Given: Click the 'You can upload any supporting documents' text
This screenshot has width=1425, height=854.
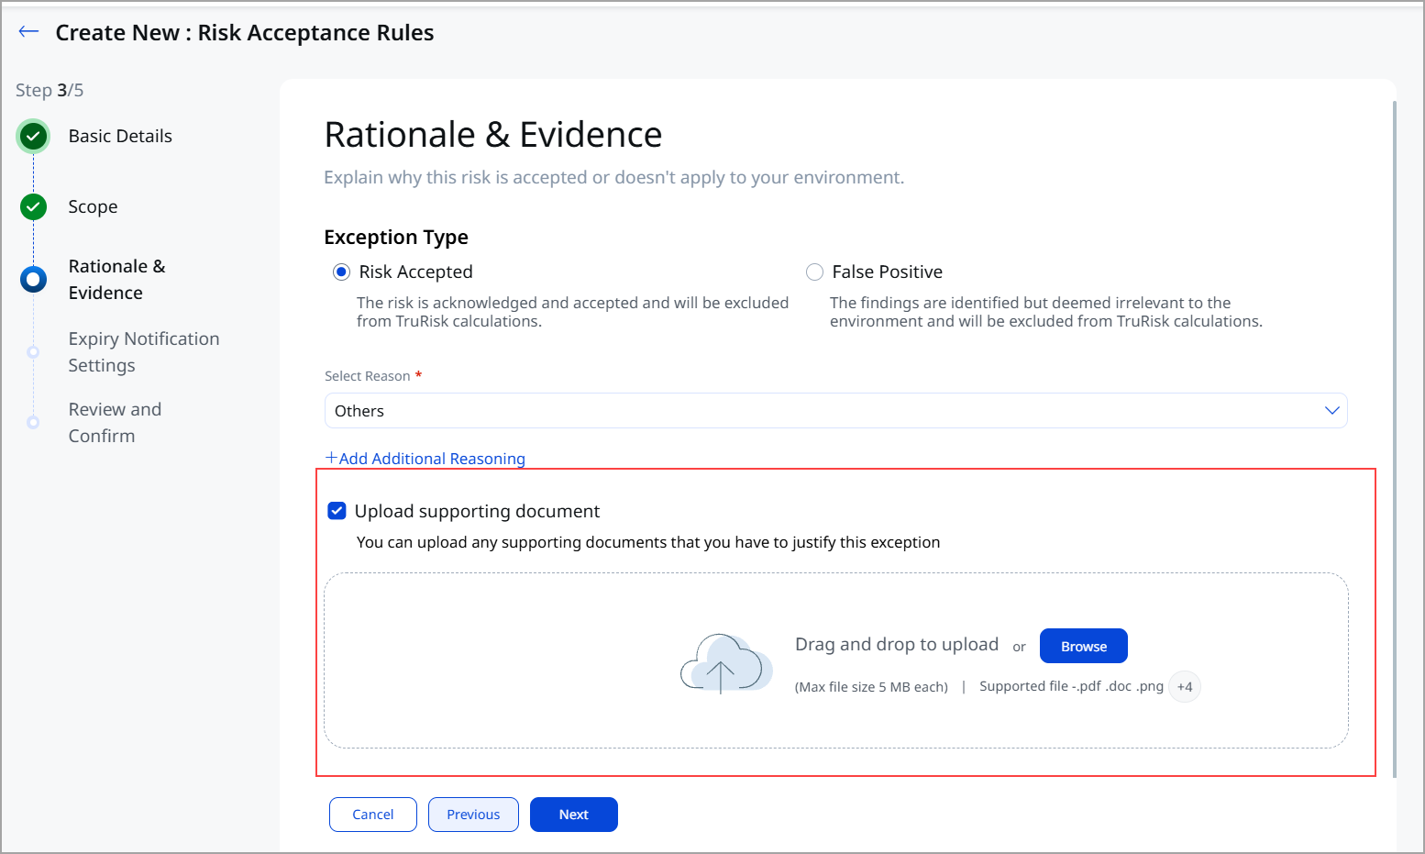Looking at the screenshot, I should click(x=648, y=542).
